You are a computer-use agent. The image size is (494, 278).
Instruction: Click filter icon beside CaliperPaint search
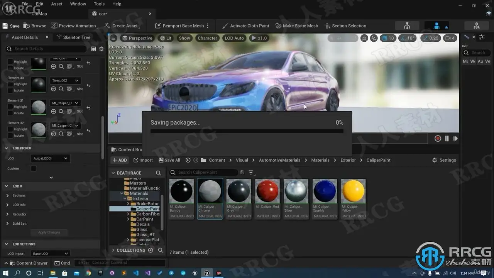click(x=251, y=173)
